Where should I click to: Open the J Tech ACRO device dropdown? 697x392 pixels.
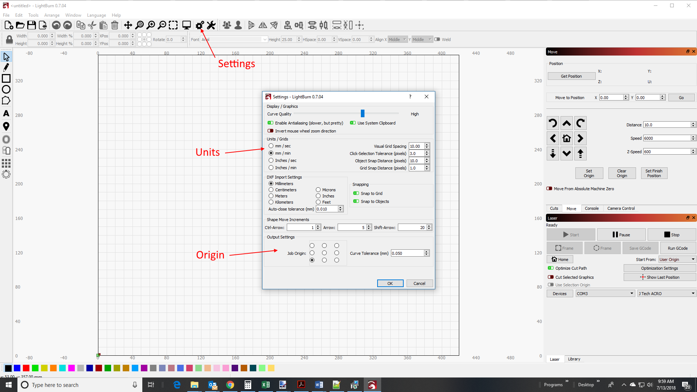click(x=667, y=294)
